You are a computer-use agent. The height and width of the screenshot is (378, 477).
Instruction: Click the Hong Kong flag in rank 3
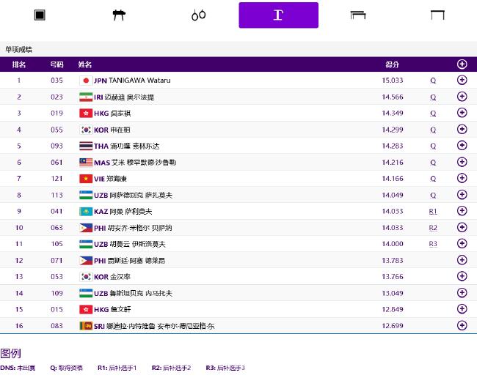[86, 114]
